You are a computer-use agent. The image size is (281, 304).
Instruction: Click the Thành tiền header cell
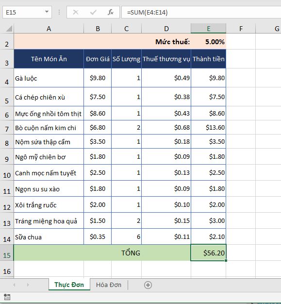pos(209,59)
